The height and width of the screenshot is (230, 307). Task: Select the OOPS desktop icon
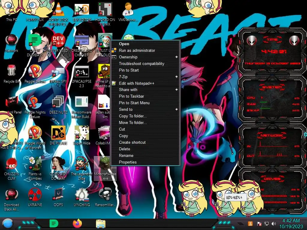[58, 198]
